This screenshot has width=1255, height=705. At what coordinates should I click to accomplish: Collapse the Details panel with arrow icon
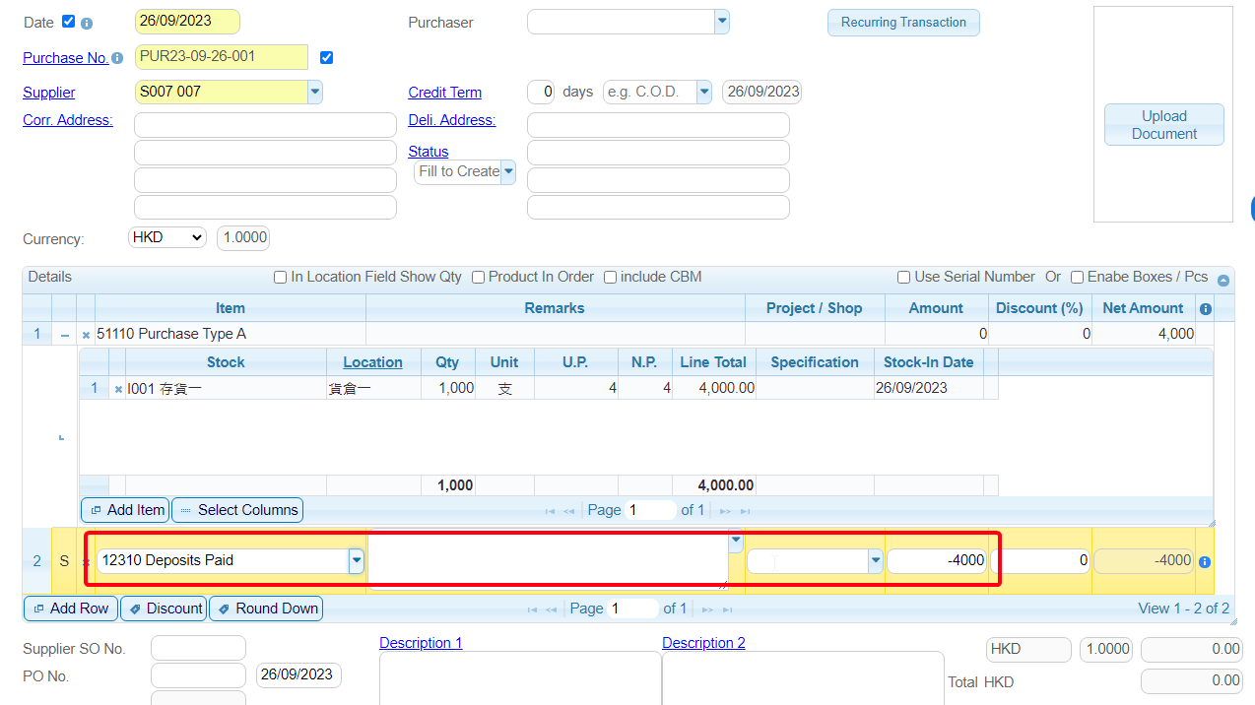tap(1222, 280)
